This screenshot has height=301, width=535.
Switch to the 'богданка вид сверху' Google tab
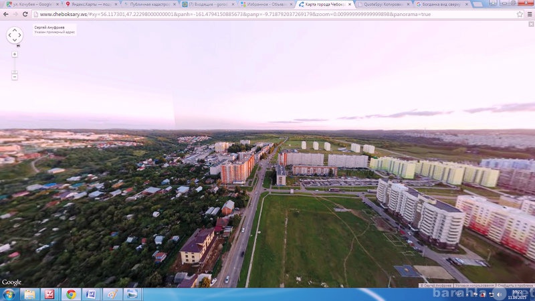(442, 5)
